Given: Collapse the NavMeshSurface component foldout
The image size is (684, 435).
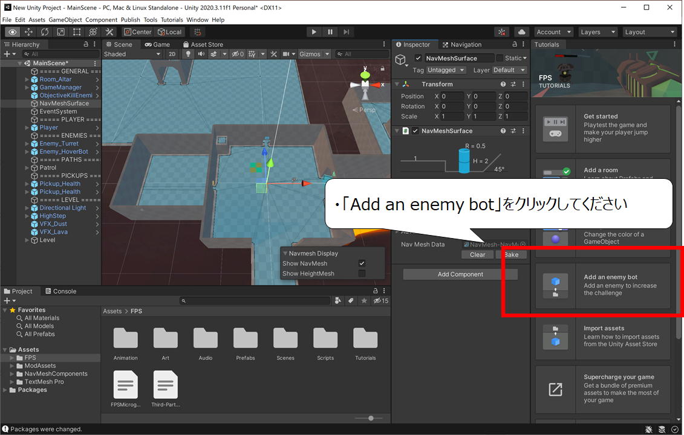Looking at the screenshot, I should 397,130.
